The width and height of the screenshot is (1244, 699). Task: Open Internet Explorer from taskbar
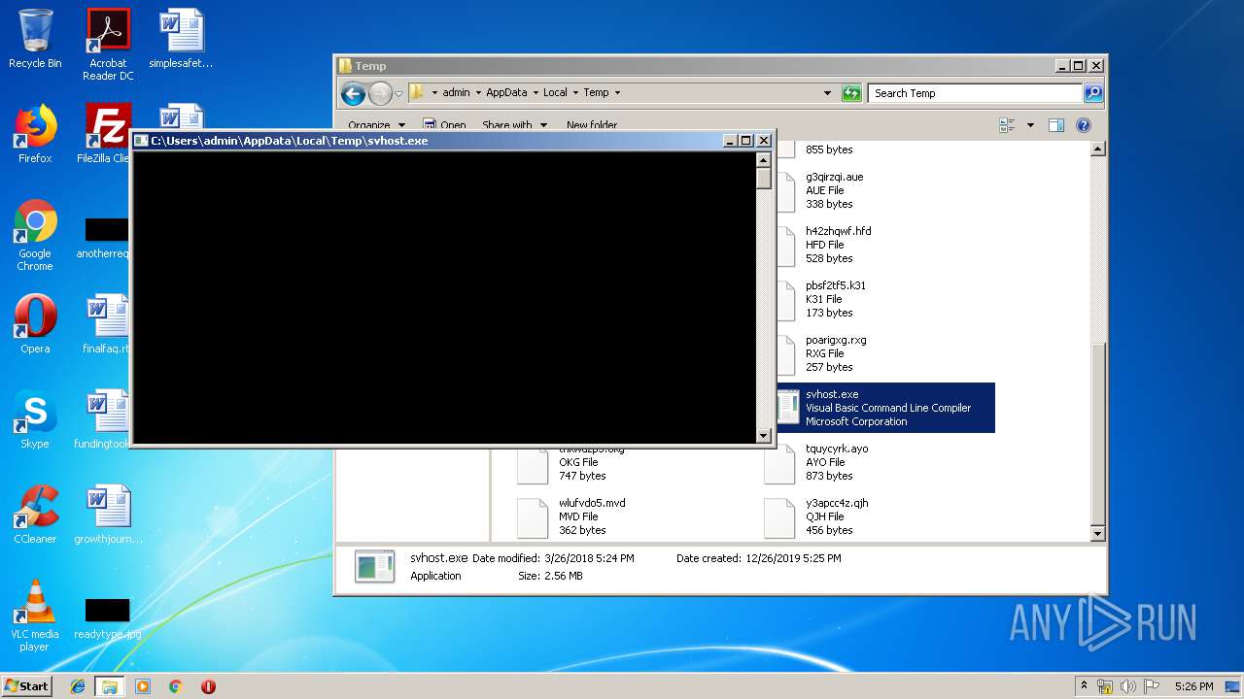click(x=78, y=685)
